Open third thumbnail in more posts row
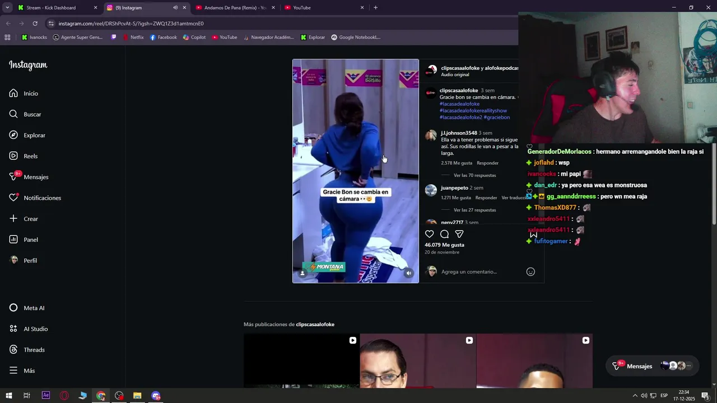Image resolution: width=717 pixels, height=403 pixels. pyautogui.click(x=534, y=361)
